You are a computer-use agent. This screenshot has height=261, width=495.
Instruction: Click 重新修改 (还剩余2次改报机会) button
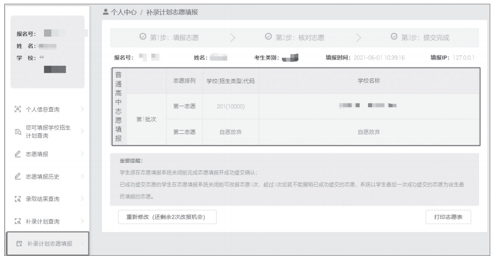[167, 217]
